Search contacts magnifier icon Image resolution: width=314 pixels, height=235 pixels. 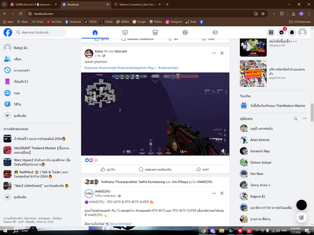tap(296, 118)
